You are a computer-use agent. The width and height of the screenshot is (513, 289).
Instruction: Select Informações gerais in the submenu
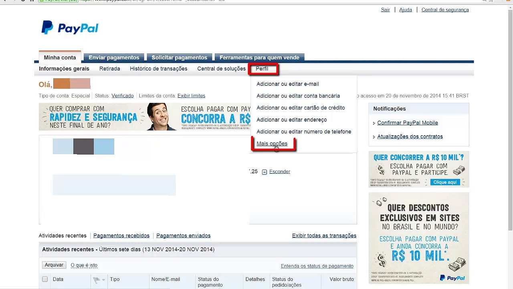[64, 69]
